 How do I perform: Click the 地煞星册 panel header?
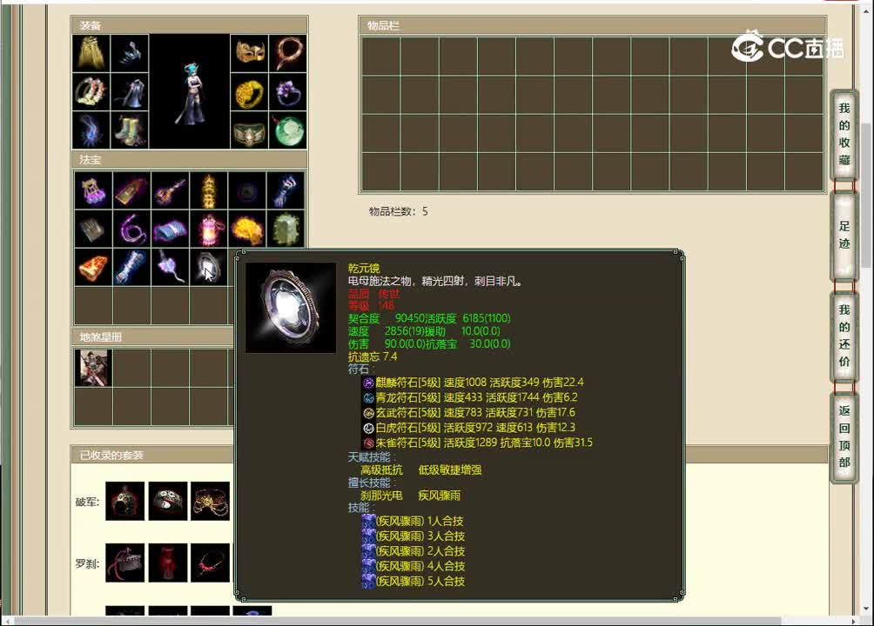[152, 337]
